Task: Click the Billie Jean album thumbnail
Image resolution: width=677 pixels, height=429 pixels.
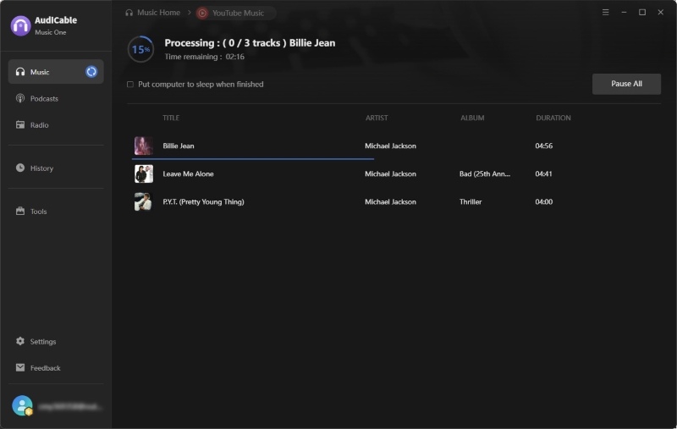Action: pos(144,146)
